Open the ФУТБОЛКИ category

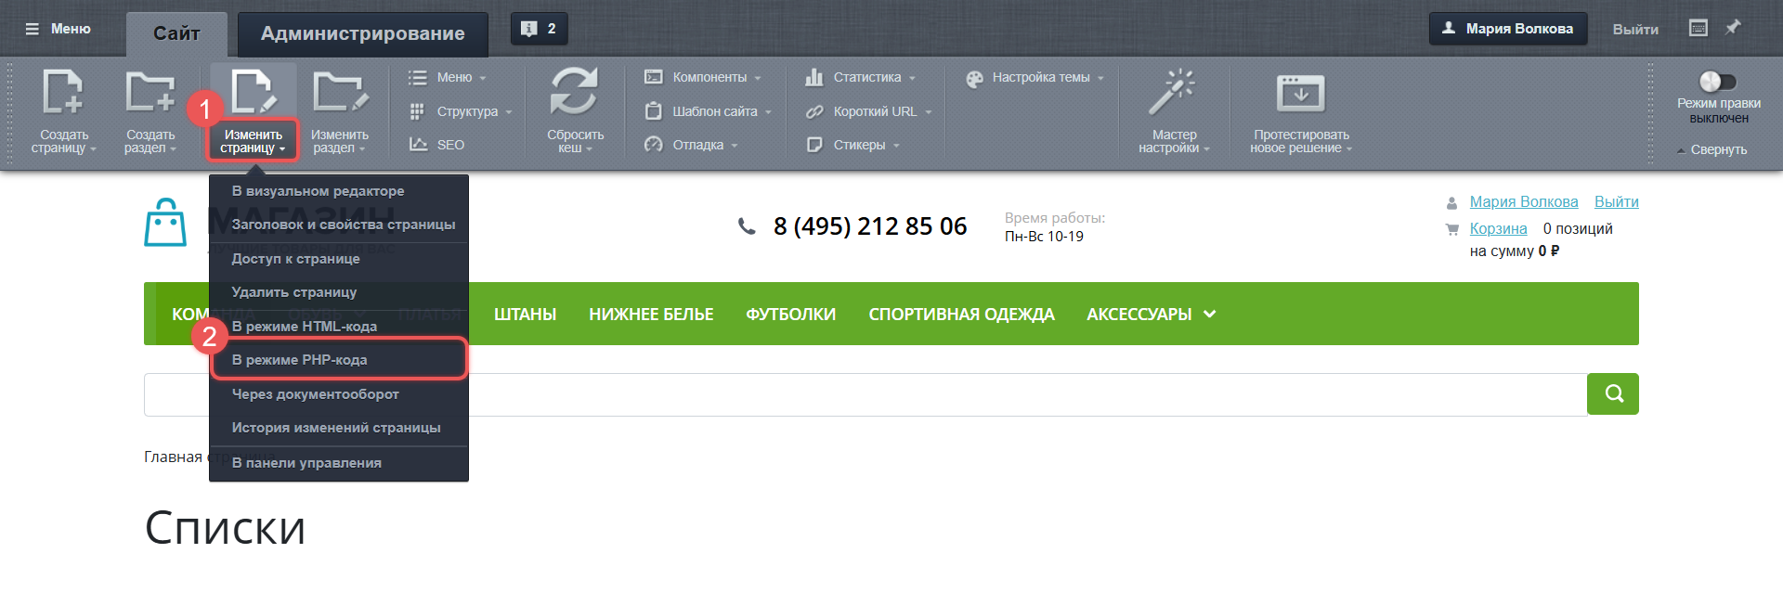coord(791,315)
